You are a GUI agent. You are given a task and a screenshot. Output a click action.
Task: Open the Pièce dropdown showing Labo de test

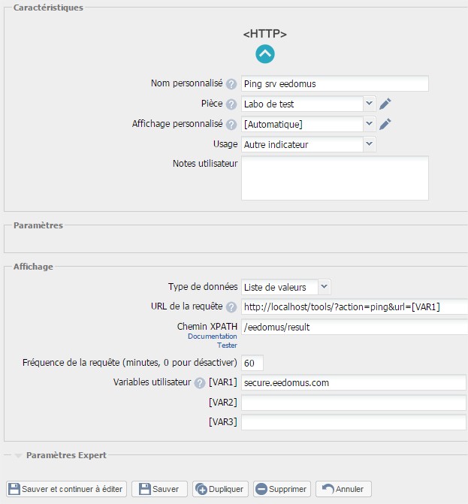(308, 104)
